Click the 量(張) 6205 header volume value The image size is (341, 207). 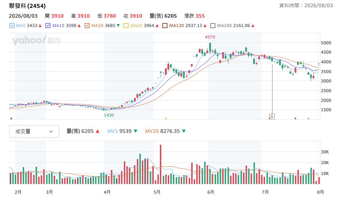click(x=163, y=16)
